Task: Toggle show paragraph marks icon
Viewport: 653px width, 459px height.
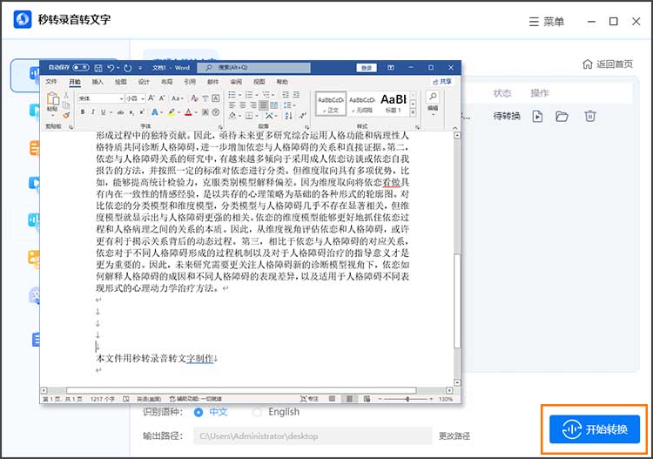Action: tap(303, 115)
